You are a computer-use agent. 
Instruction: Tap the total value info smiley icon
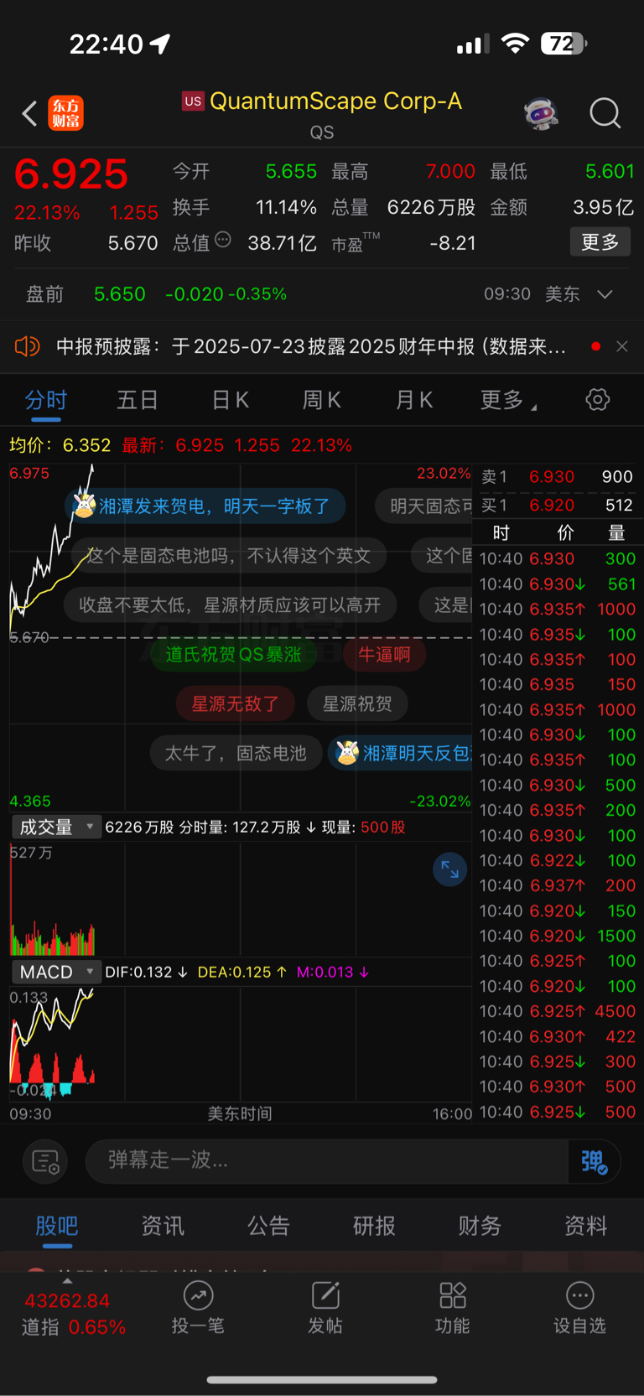pyautogui.click(x=223, y=240)
